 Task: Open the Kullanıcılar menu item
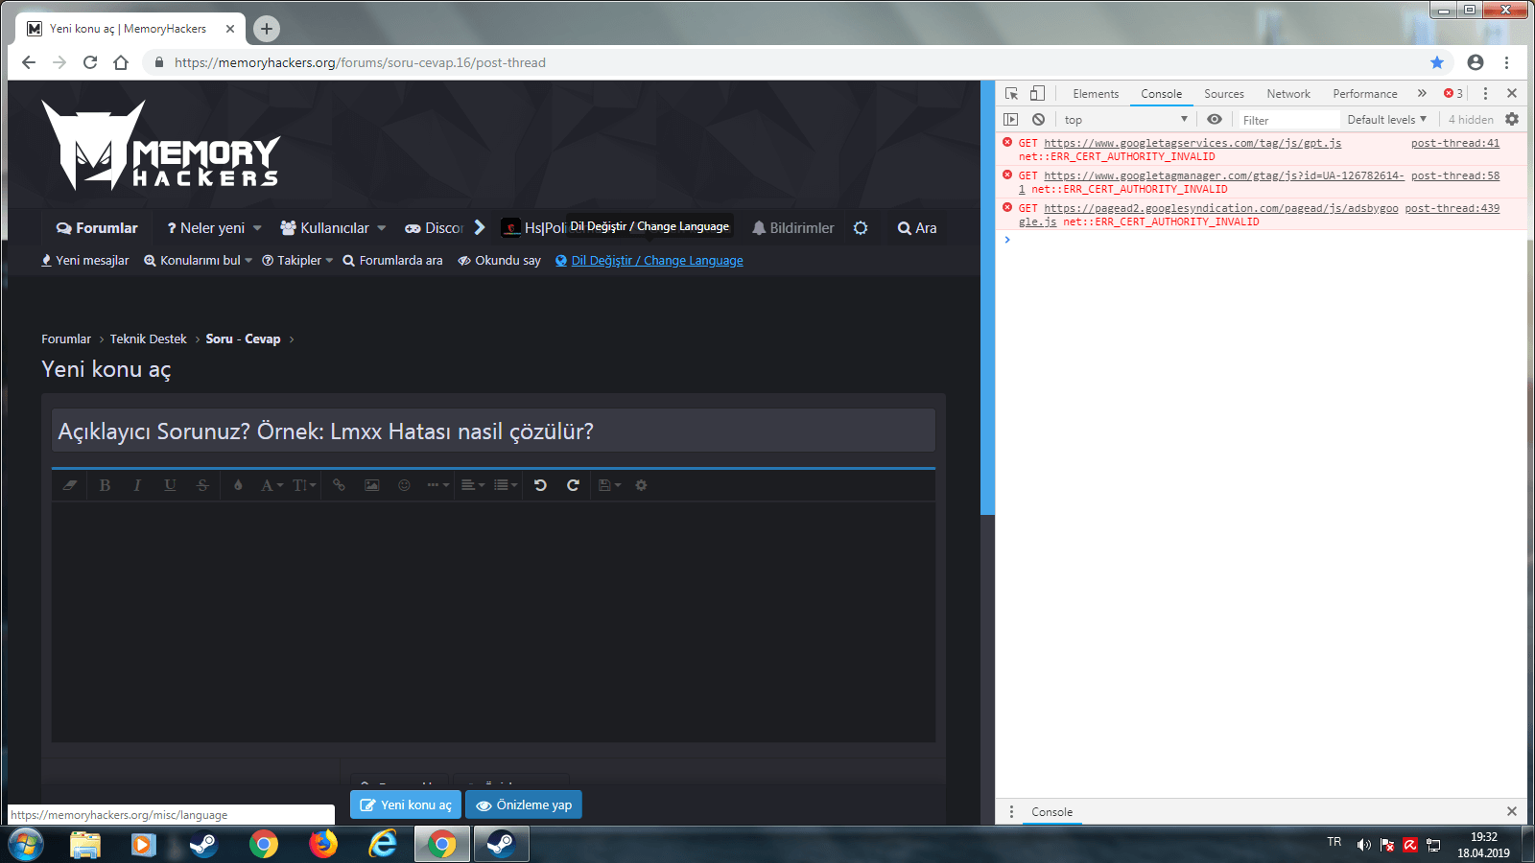pyautogui.click(x=324, y=228)
